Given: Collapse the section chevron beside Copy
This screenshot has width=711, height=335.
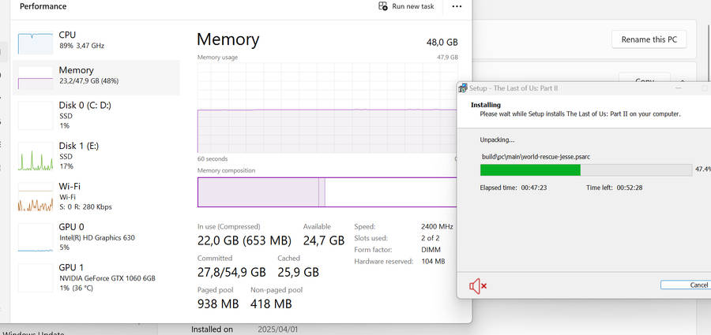Looking at the screenshot, I should coord(683,80).
